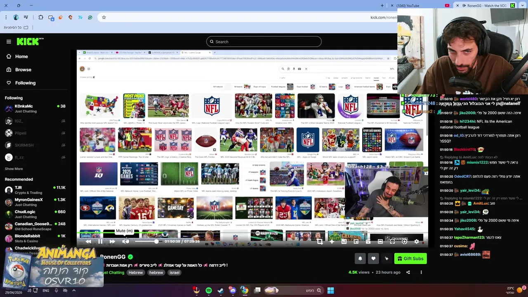The image size is (528, 297).
Task: Select the RonenGG Watch the VOD tab
Action: click(486, 5)
